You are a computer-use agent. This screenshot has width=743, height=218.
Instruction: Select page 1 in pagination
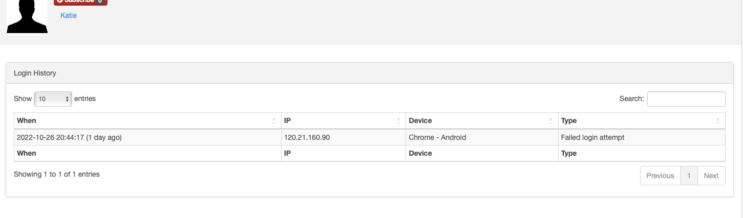tap(689, 176)
